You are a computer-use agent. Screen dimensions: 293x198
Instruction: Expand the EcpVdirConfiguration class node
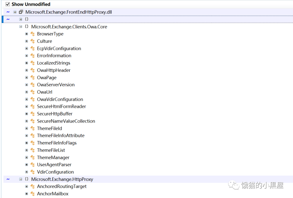click(27, 48)
